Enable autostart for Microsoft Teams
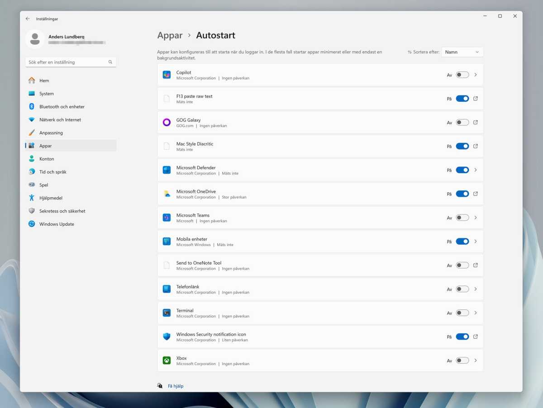Viewport: 543px width, 408px height. click(x=462, y=218)
